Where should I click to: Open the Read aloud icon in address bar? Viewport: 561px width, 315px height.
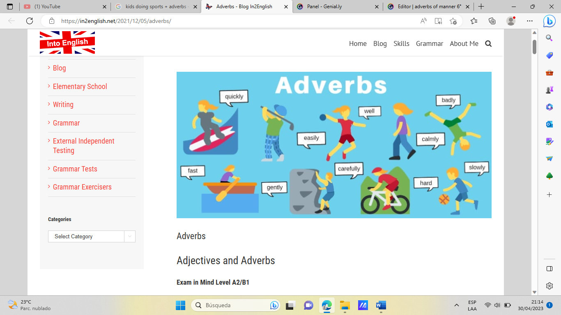coord(423,21)
